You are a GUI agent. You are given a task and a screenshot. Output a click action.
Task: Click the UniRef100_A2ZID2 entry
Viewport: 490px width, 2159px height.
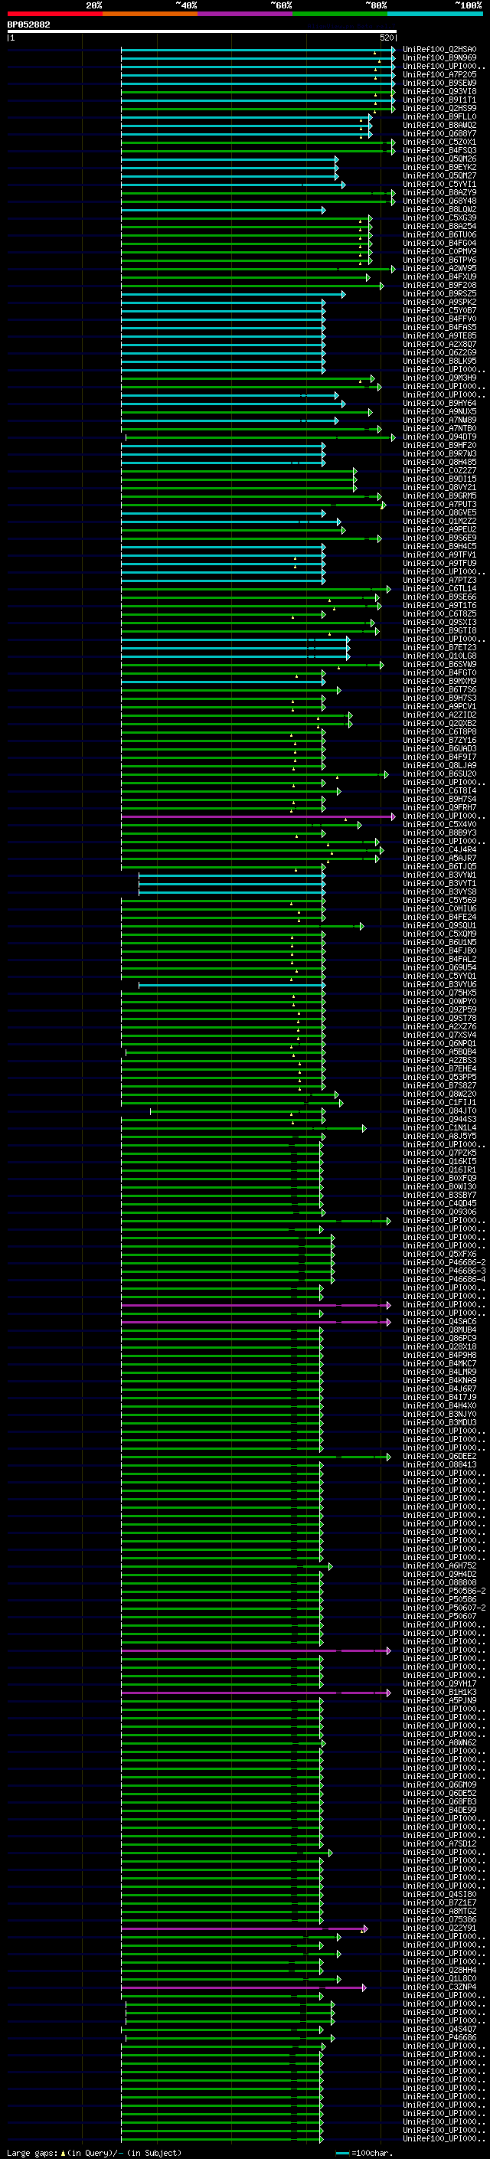pyautogui.click(x=439, y=715)
